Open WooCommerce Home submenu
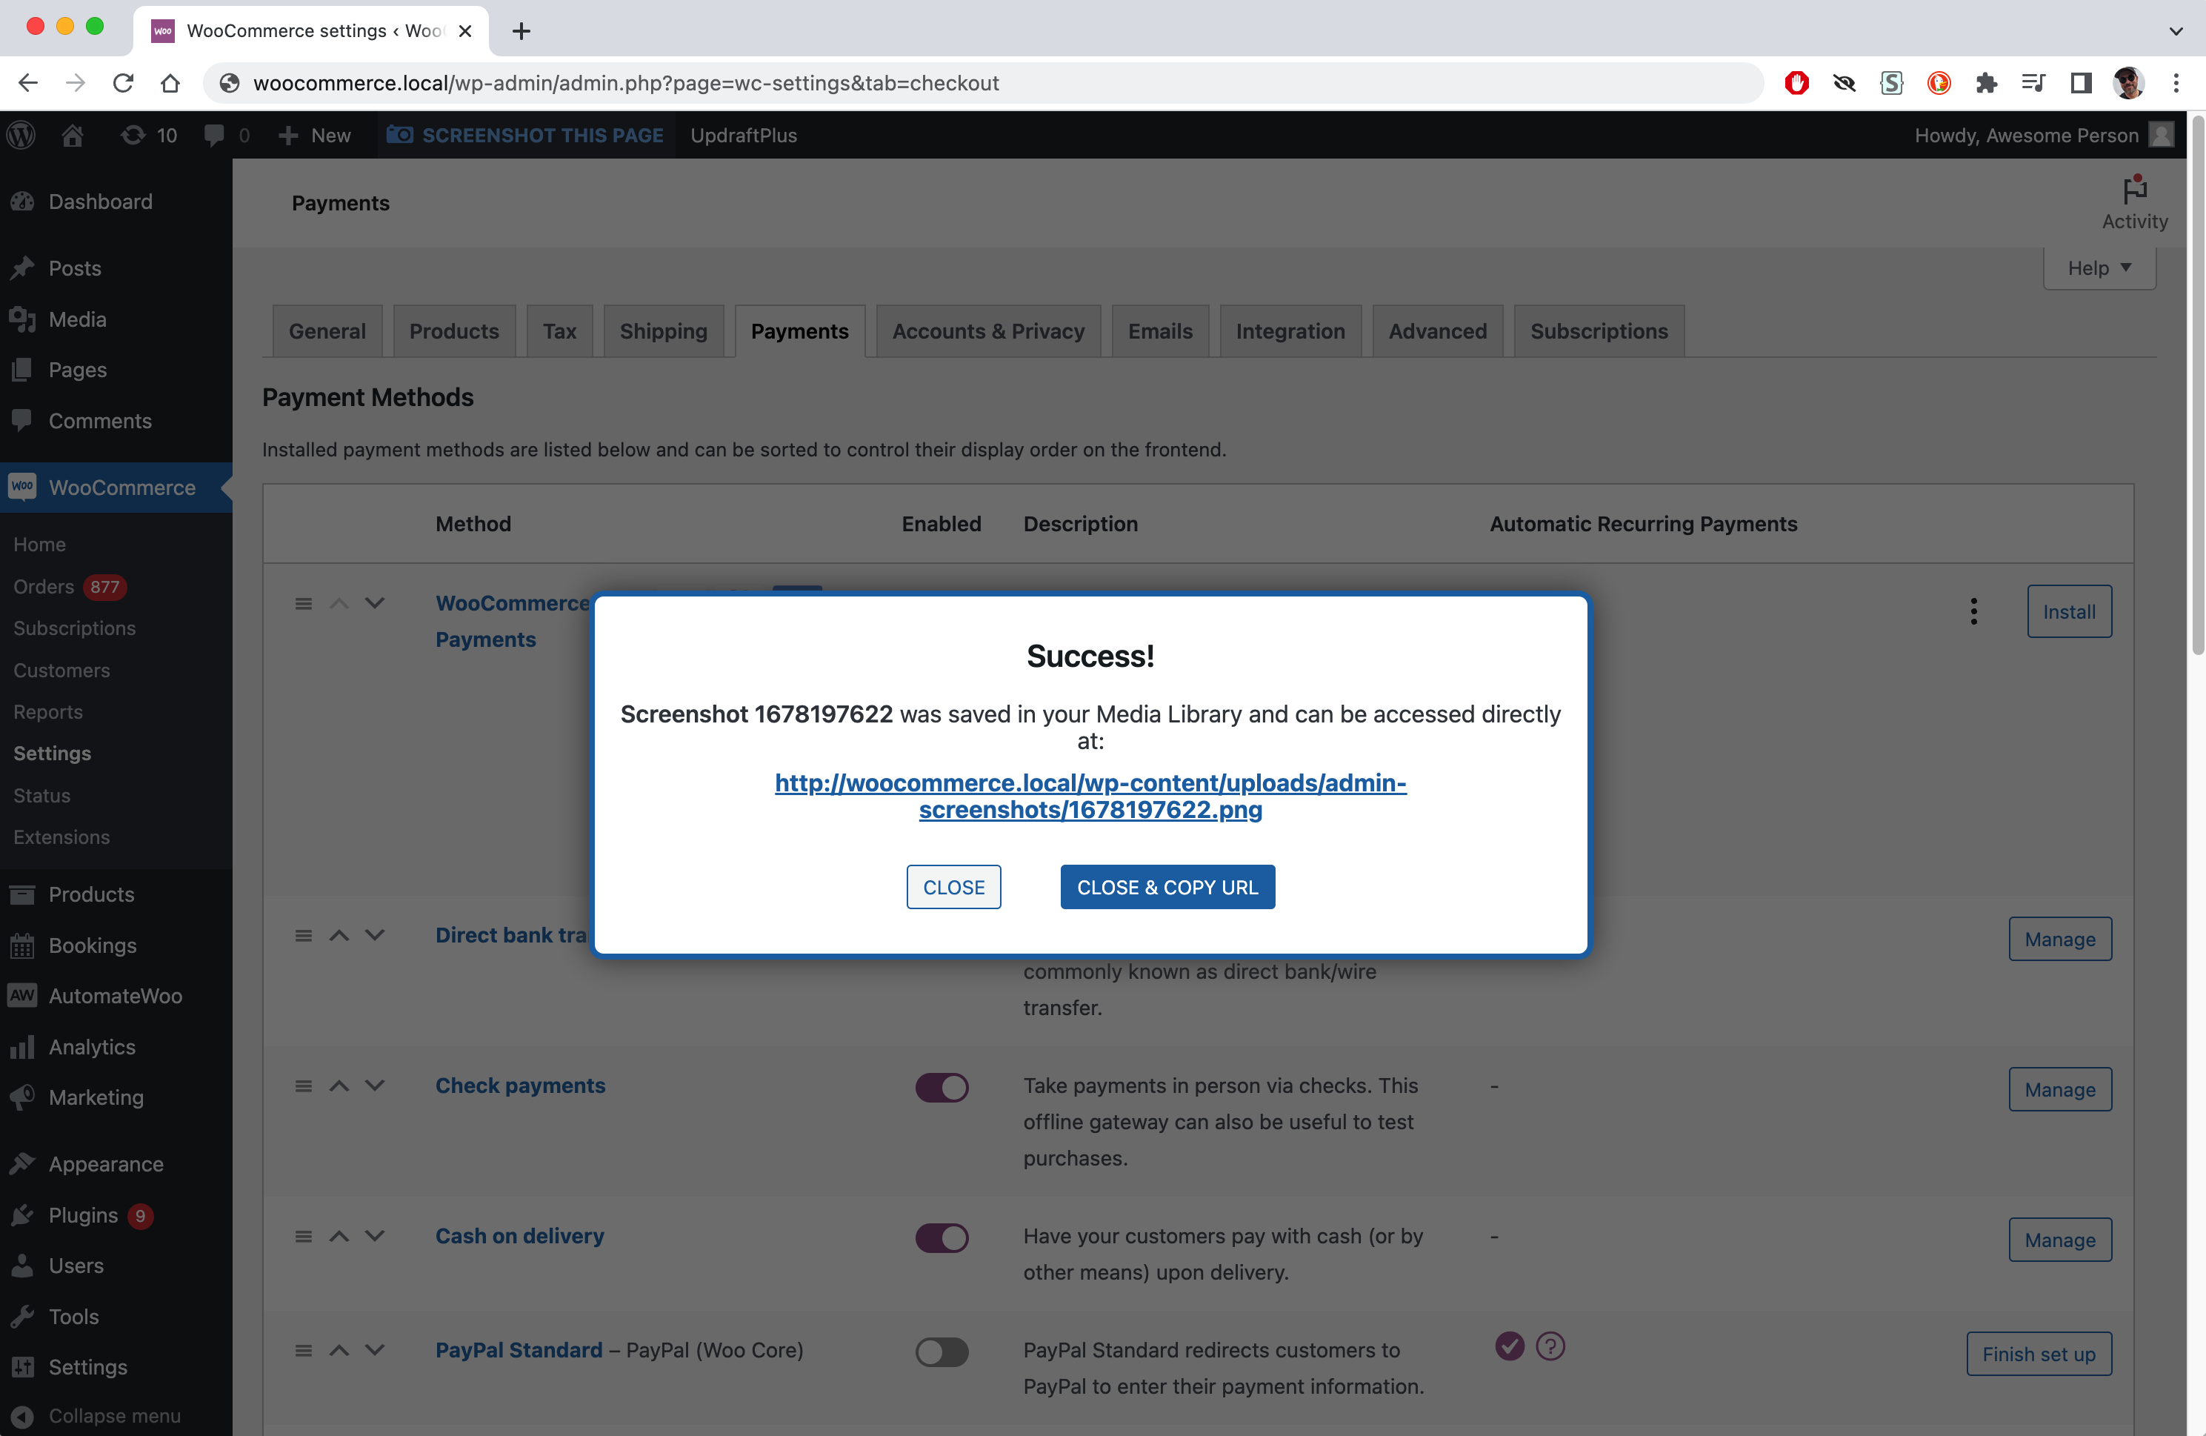 tap(39, 544)
